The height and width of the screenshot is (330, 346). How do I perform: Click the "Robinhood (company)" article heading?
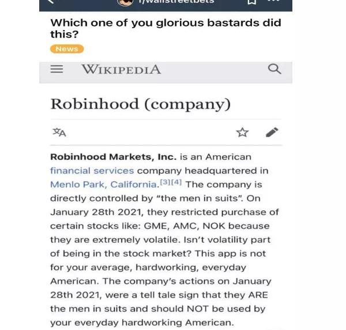tap(140, 104)
